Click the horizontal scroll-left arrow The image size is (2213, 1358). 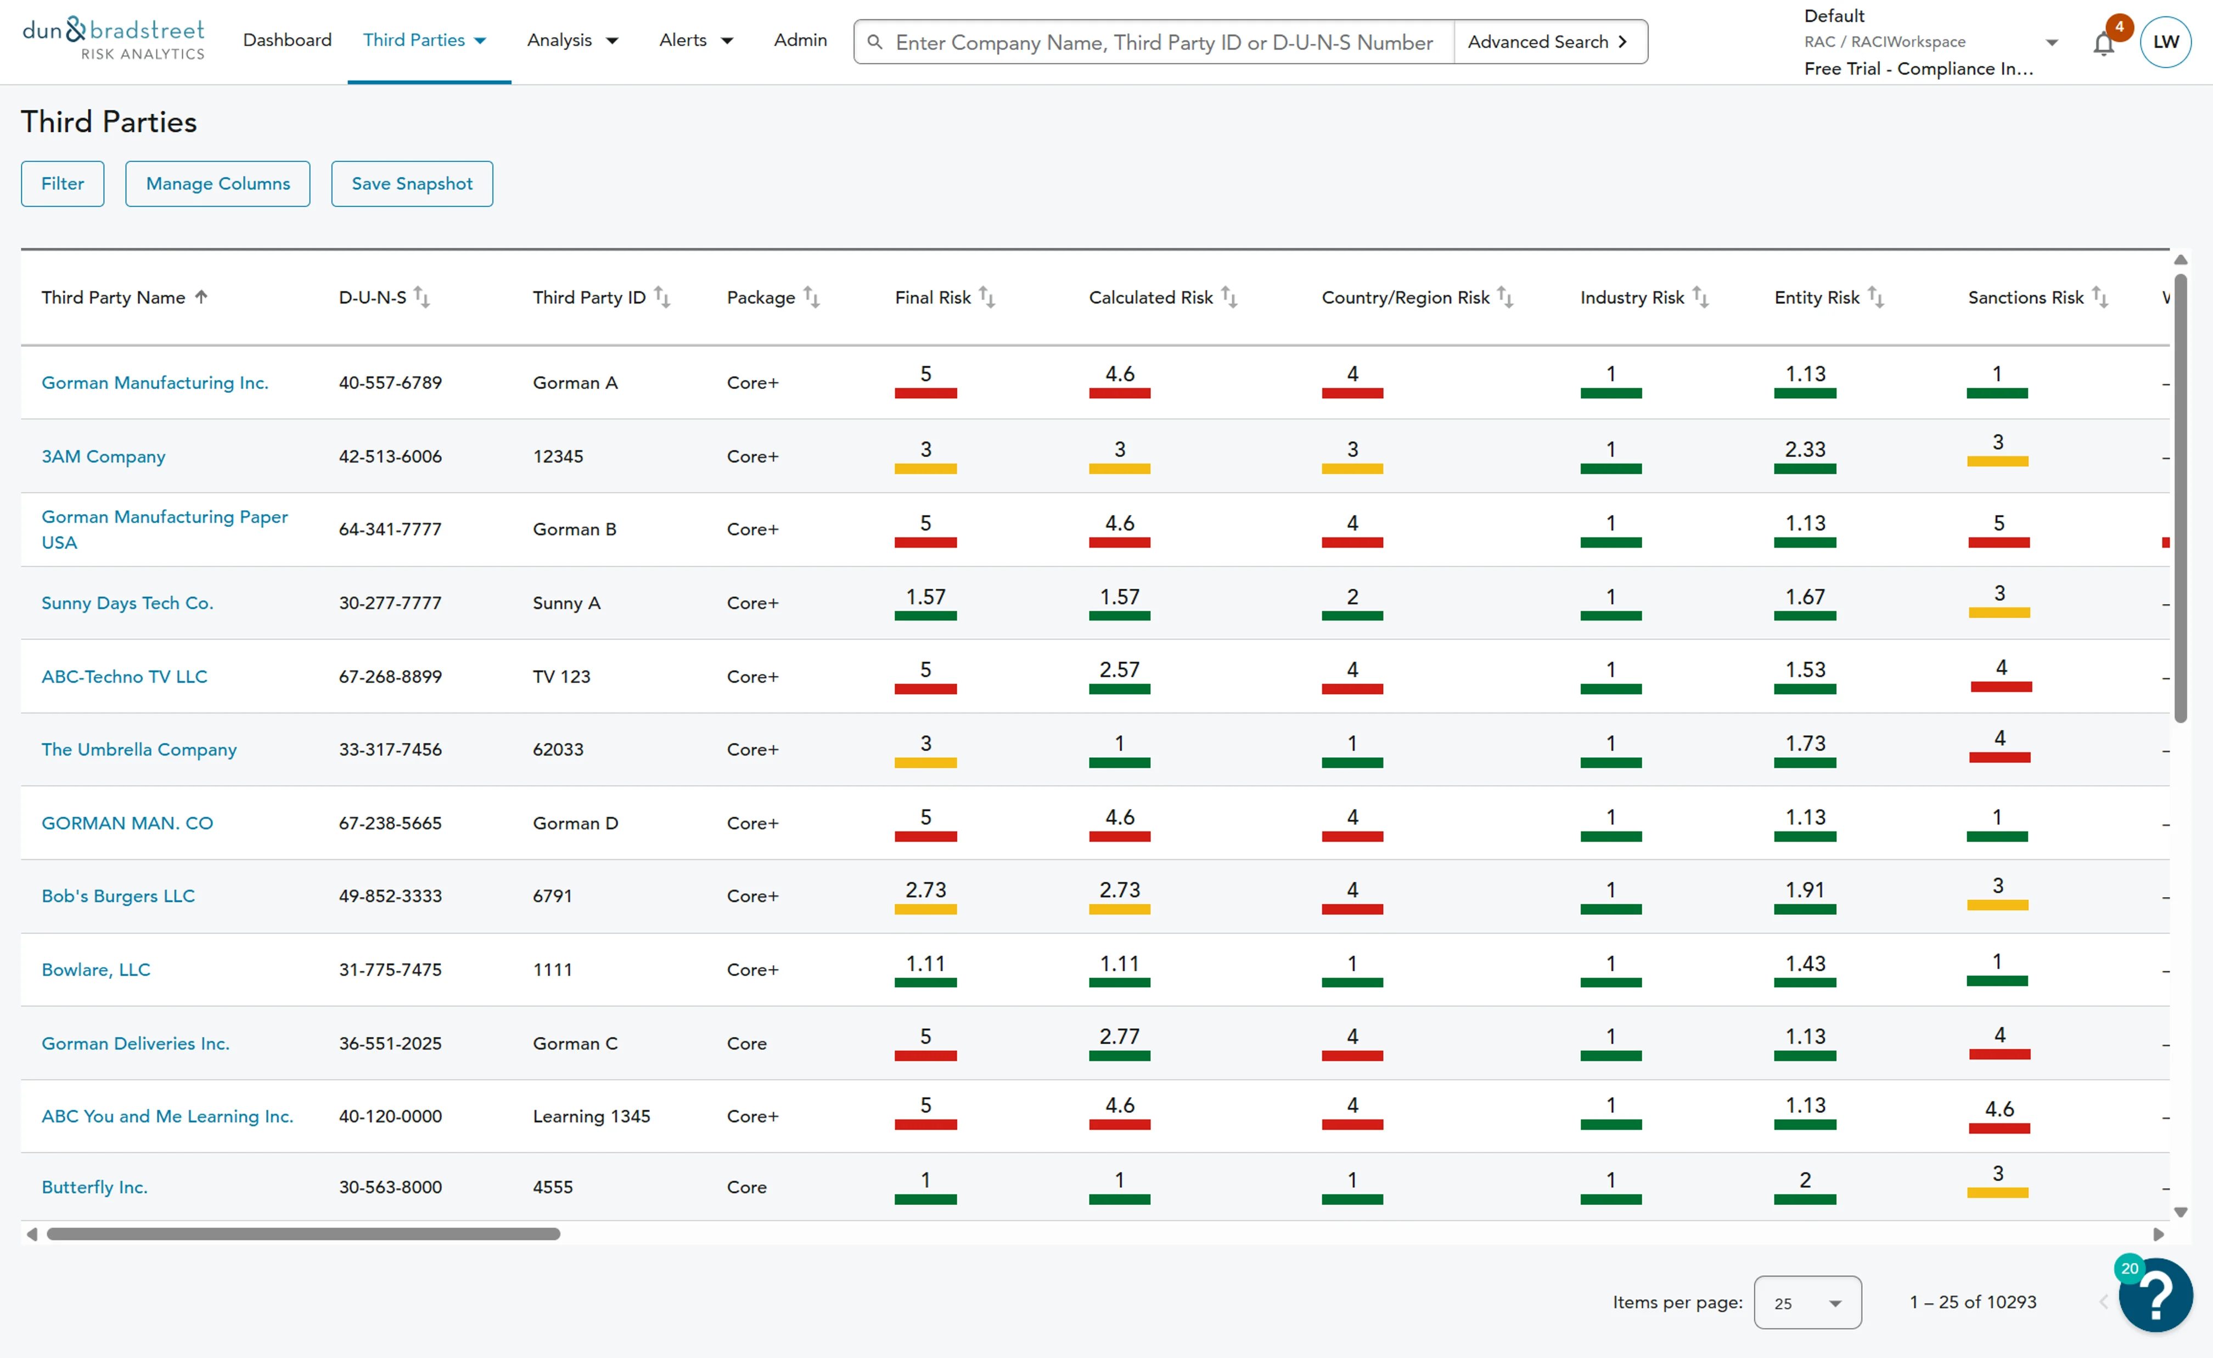click(31, 1234)
